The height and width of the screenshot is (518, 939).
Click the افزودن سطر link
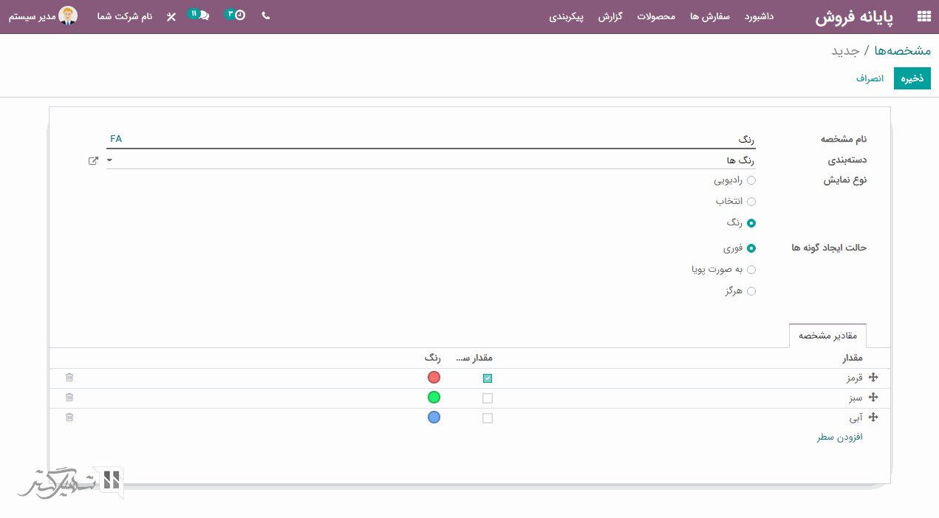[x=839, y=437]
